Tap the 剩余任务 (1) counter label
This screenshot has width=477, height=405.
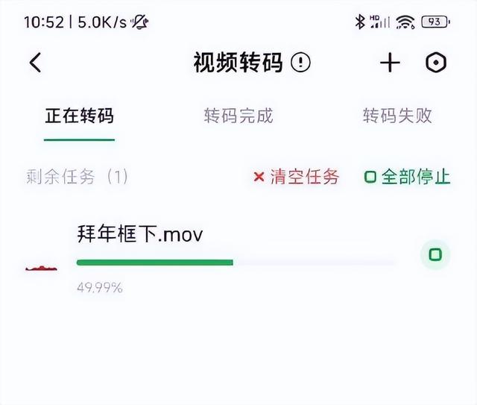(77, 177)
